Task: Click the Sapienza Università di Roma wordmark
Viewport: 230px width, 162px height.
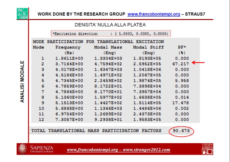Action: (x=41, y=150)
